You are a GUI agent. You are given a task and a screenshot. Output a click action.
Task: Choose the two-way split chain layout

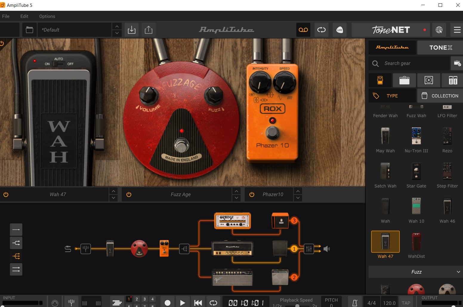tap(16, 243)
